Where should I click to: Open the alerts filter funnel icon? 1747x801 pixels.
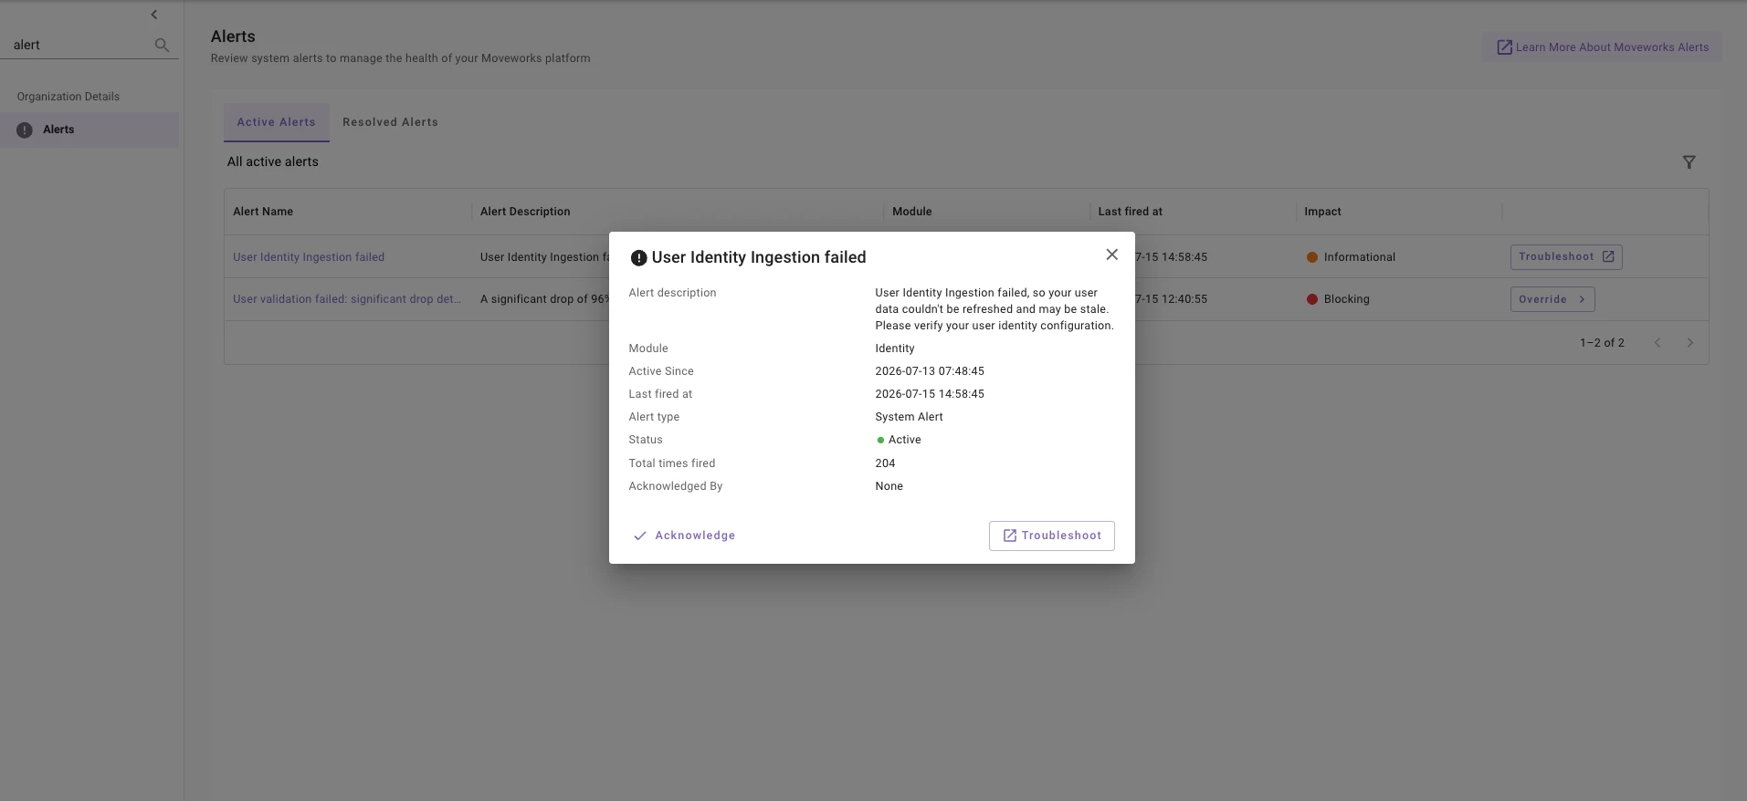(x=1689, y=162)
